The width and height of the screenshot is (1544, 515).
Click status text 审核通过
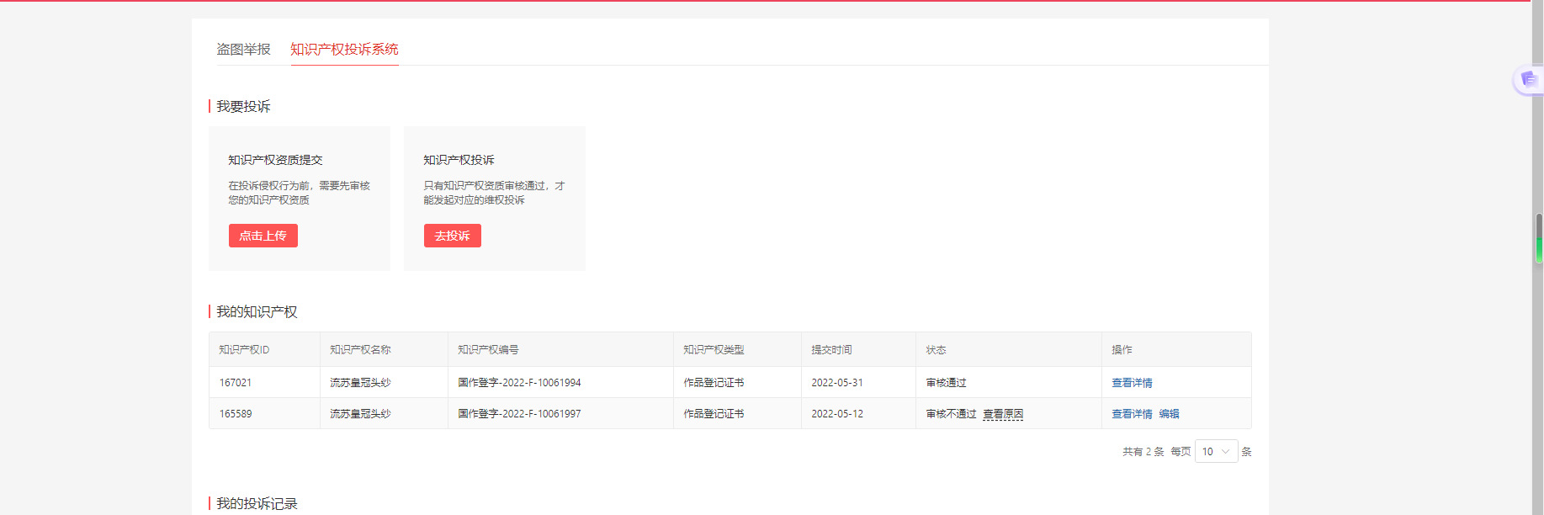(946, 383)
